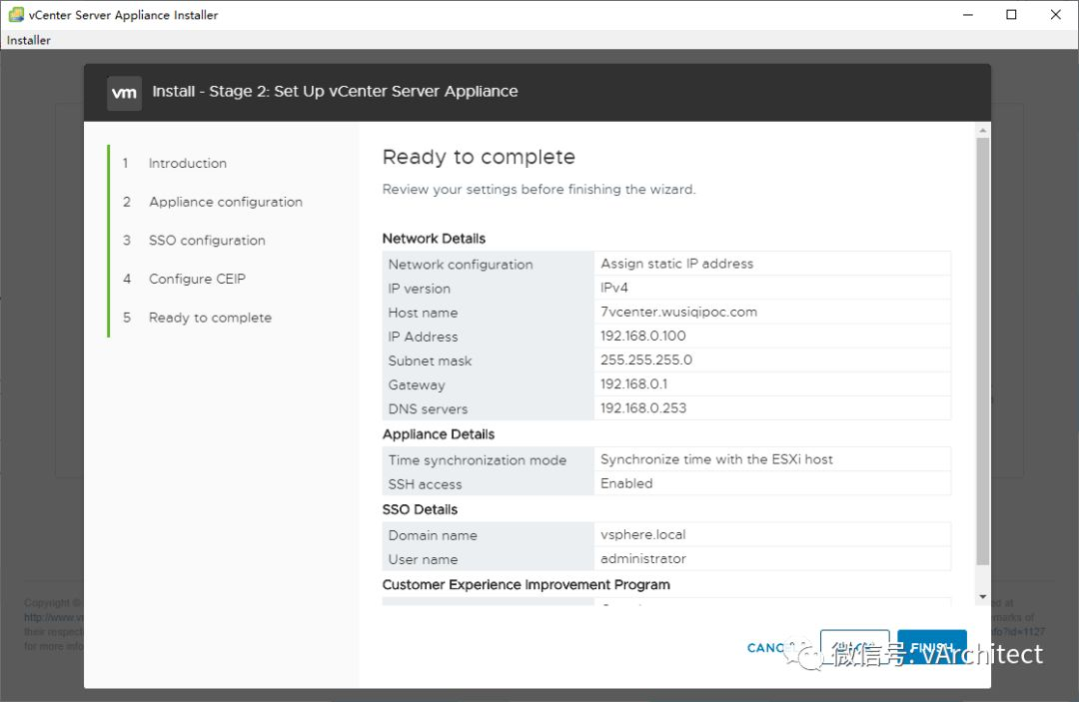Select the Ready to complete step

coord(210,318)
